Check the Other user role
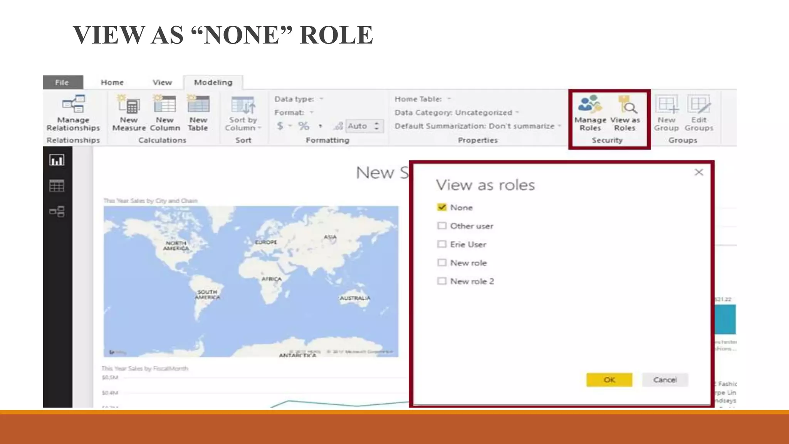This screenshot has height=444, width=789. (x=442, y=226)
